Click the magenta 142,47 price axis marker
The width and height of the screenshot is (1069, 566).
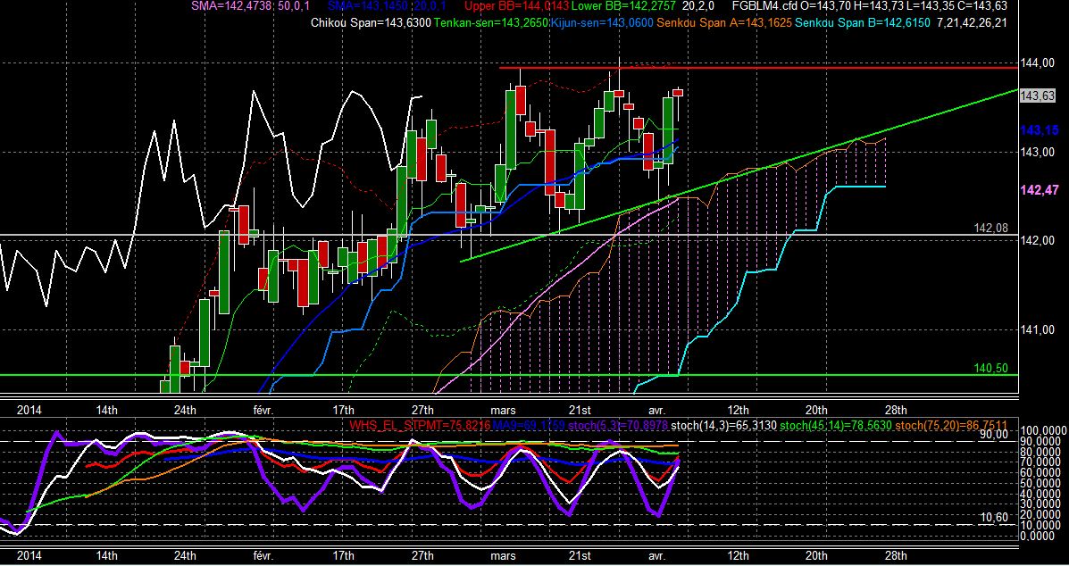pos(1039,190)
